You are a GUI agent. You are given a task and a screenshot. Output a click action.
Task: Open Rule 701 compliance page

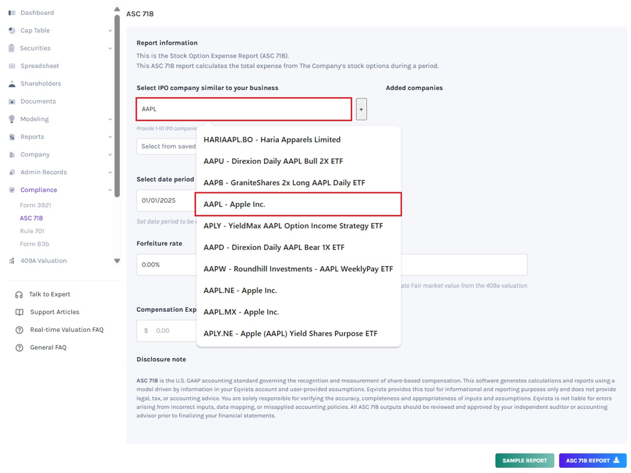tap(32, 231)
